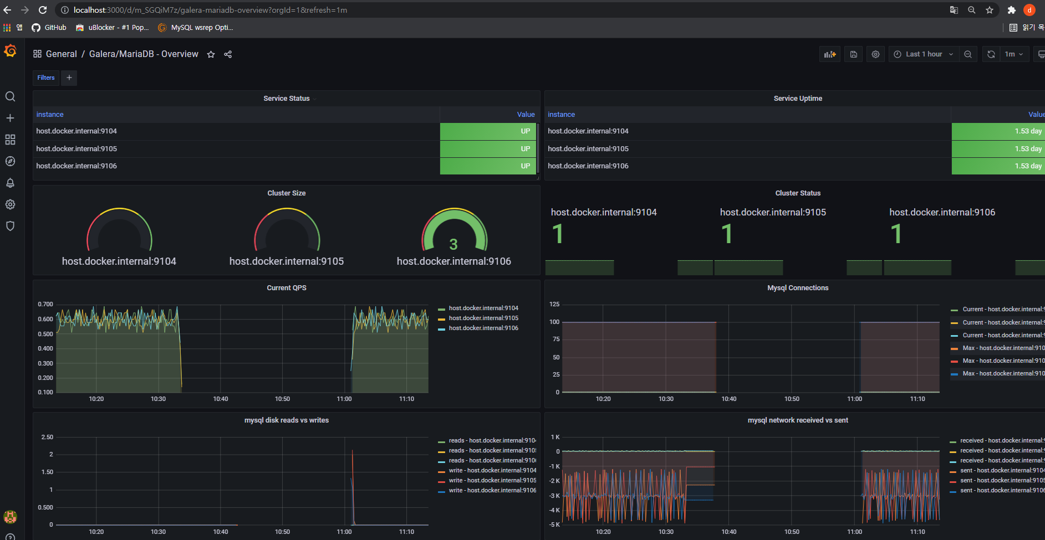Screen dimensions: 1045x540
Task: Click the Add panel toolbar icon
Action: point(829,54)
